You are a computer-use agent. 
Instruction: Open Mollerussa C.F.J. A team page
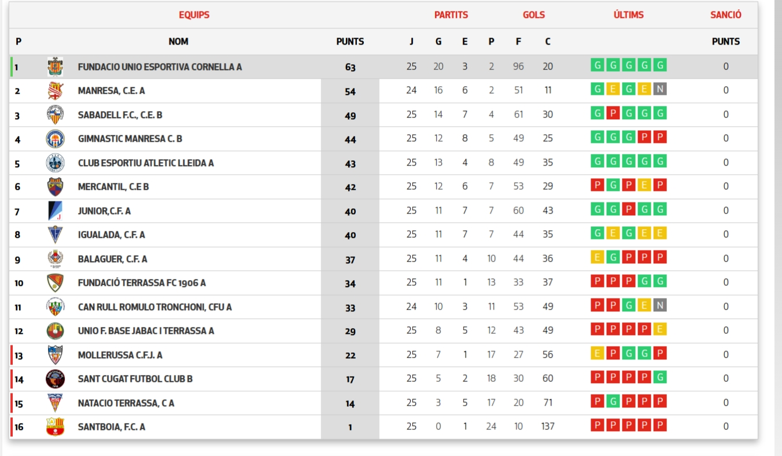[x=120, y=355]
